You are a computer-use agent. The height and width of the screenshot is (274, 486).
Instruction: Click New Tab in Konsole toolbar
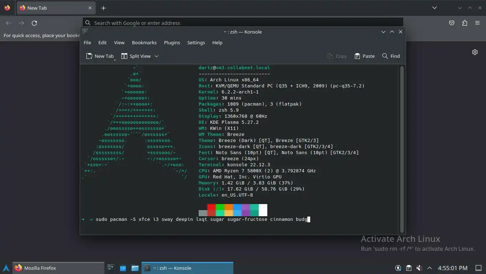[99, 56]
